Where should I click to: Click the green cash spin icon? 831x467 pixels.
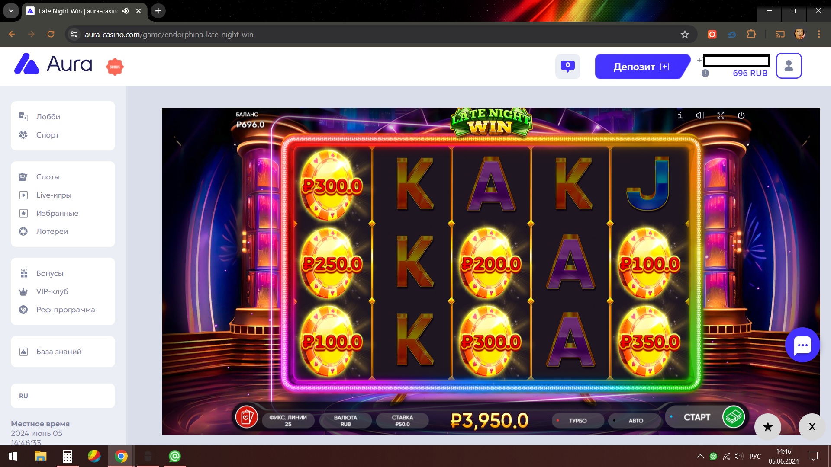point(734,417)
